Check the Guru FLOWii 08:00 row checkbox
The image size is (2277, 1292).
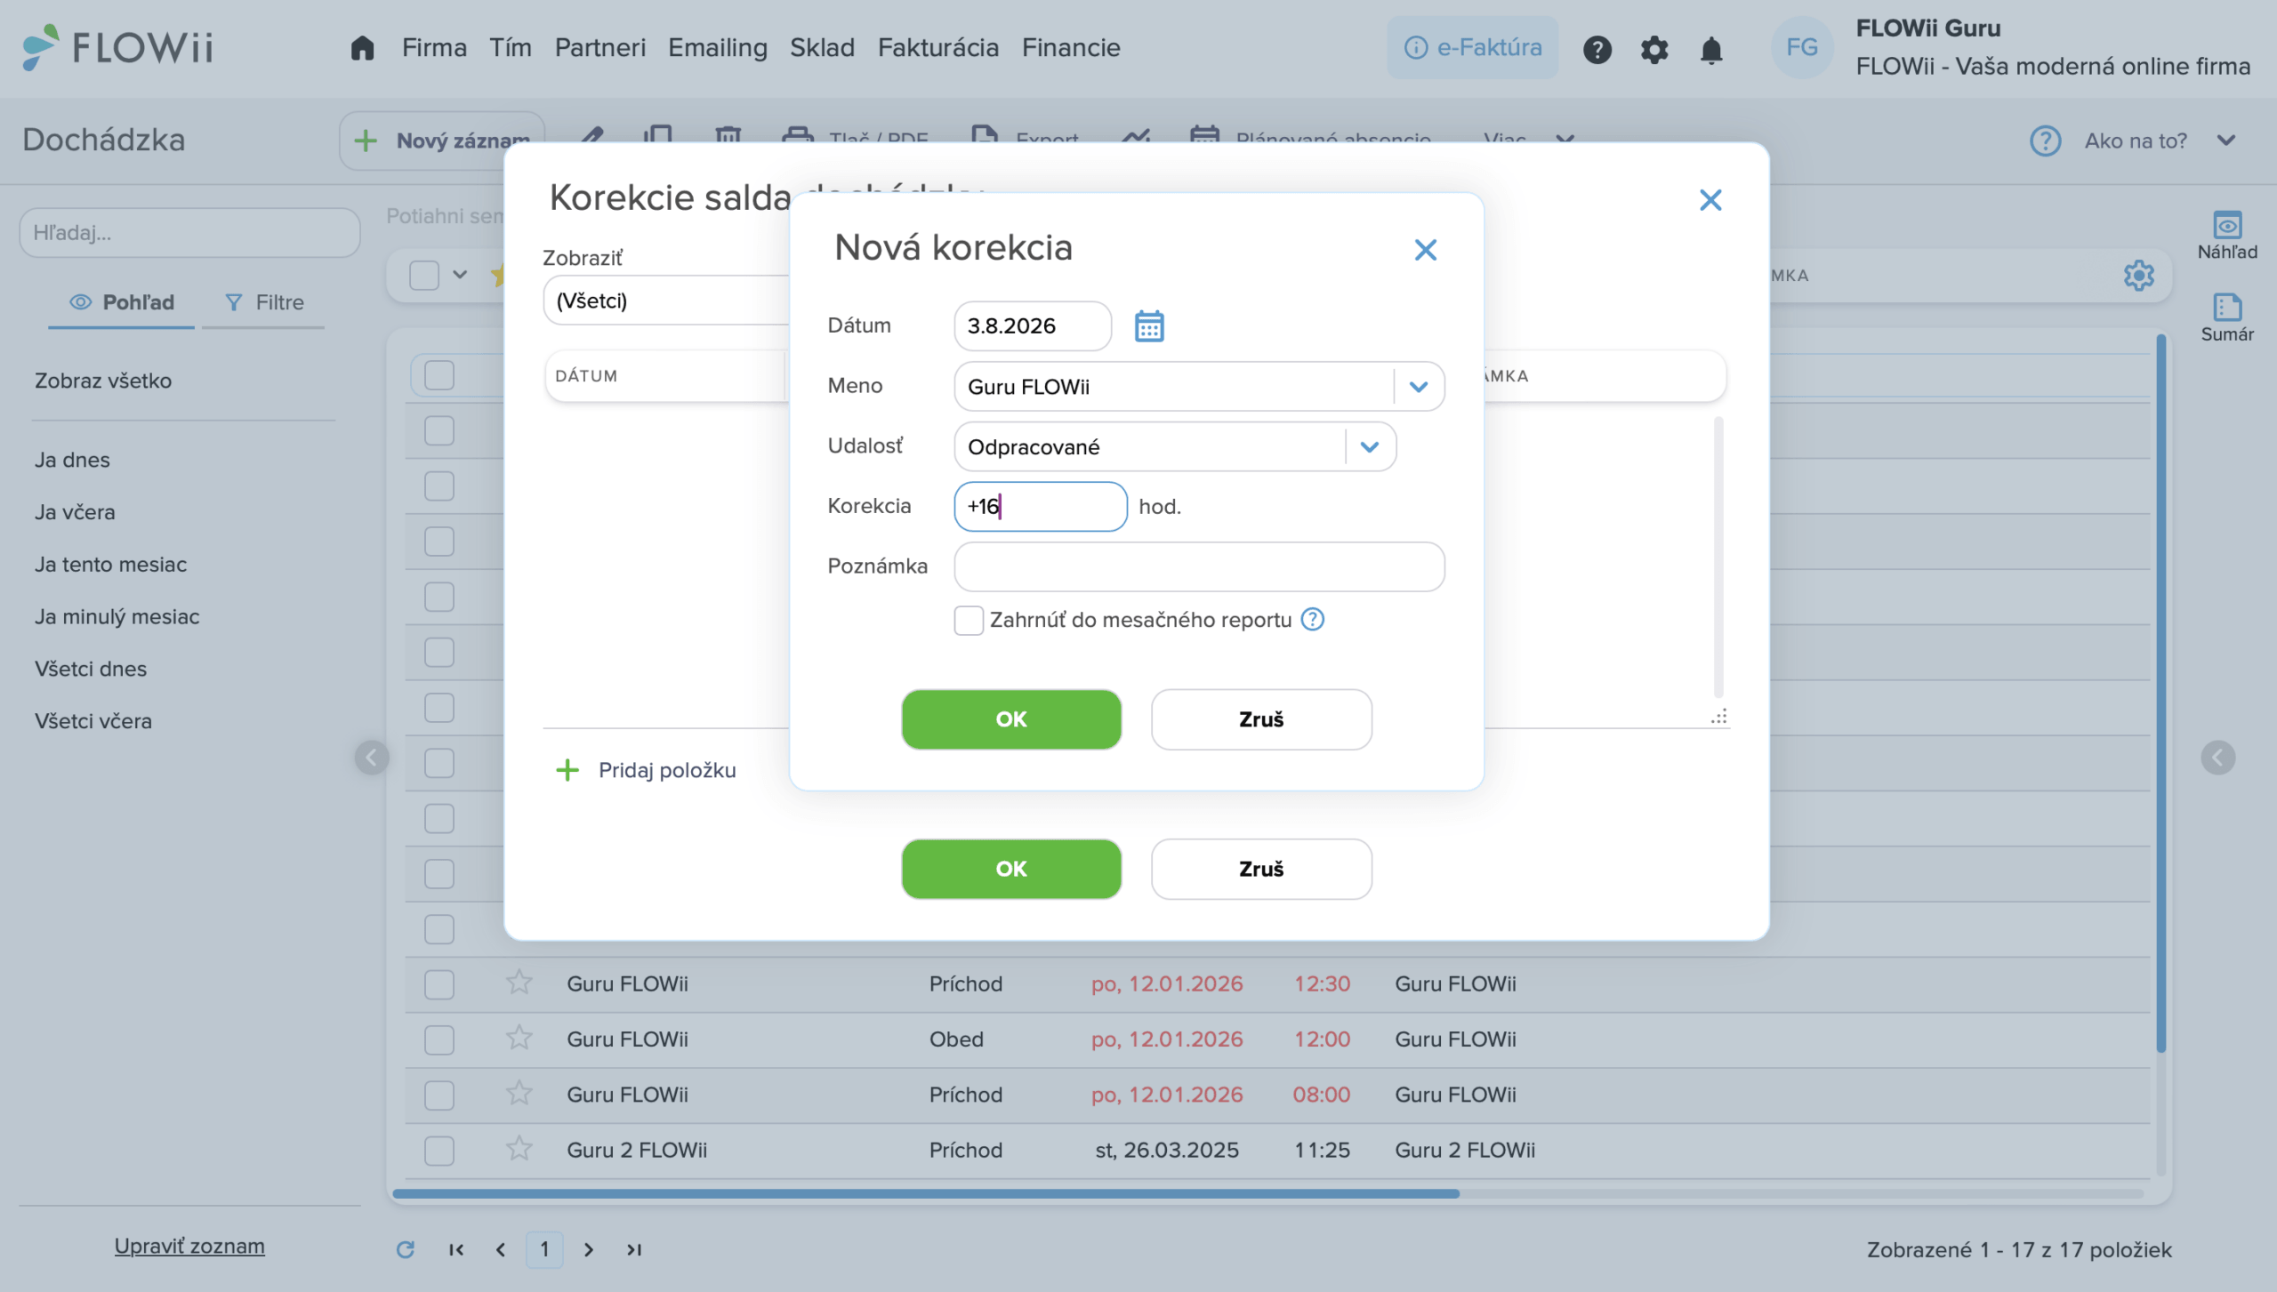(x=439, y=1095)
